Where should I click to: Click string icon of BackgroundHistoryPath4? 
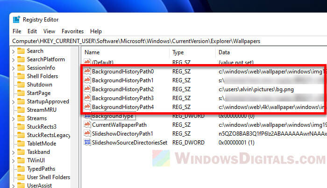(x=87, y=107)
